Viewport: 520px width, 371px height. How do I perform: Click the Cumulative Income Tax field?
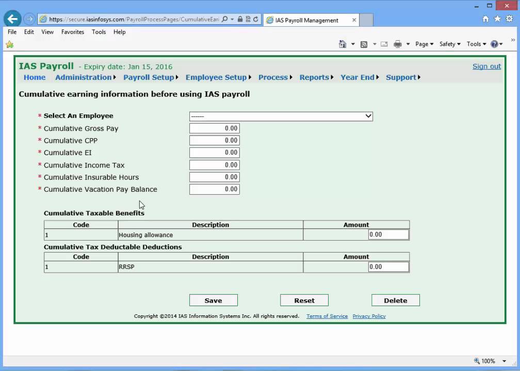(x=214, y=165)
